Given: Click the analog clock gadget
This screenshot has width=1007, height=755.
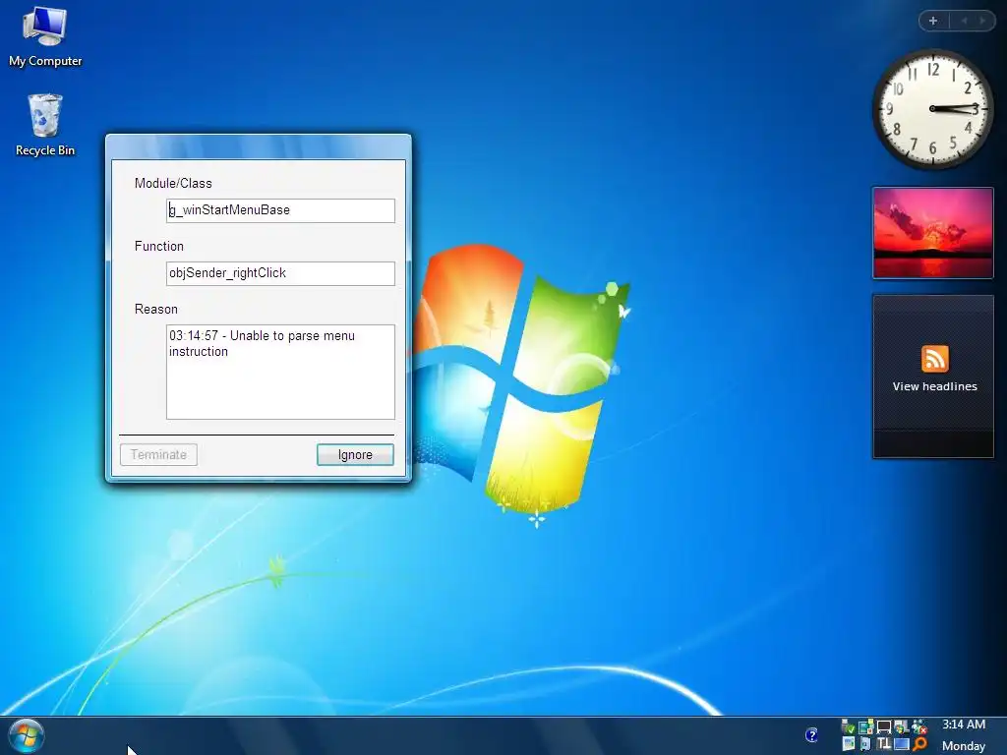Looking at the screenshot, I should pyautogui.click(x=932, y=109).
